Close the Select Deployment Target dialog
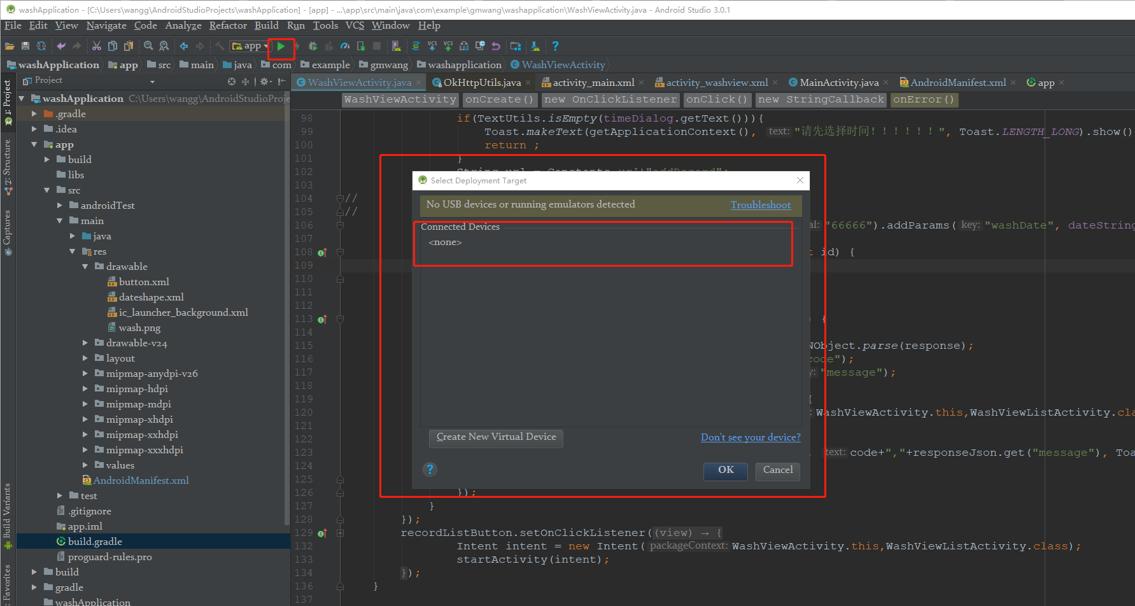This screenshot has height=606, width=1135. click(800, 180)
